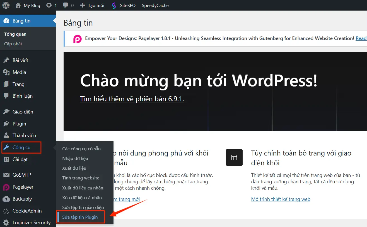The image size is (367, 227).
Task: Expand the Giao diện sidebar menu
Action: pyautogui.click(x=23, y=112)
